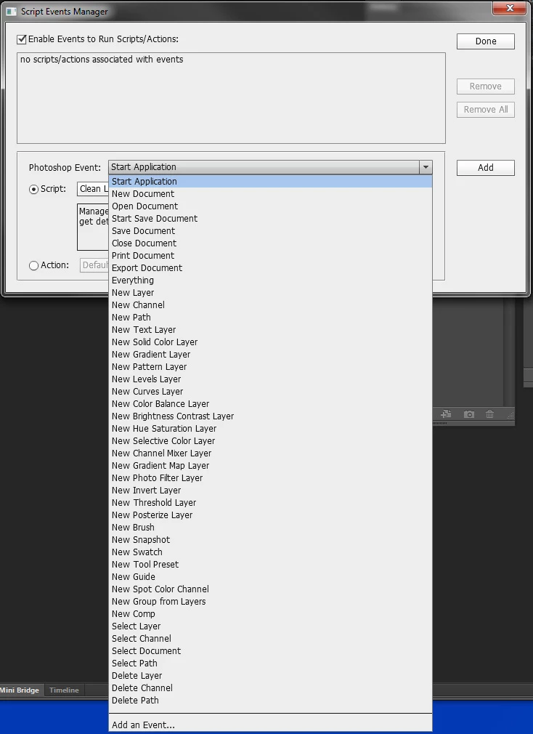Viewport: 533px width, 734px height.
Task: Click Add an Event... at list bottom
Action: pyautogui.click(x=270, y=725)
